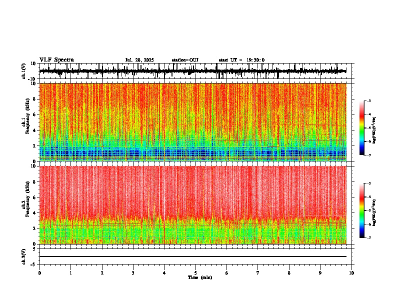Click the ch.2 spectrogram color scale bar
Screen dimensions: 396x306
point(361,210)
